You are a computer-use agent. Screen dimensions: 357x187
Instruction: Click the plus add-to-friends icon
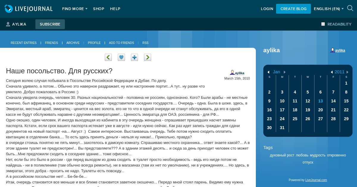coord(134,57)
